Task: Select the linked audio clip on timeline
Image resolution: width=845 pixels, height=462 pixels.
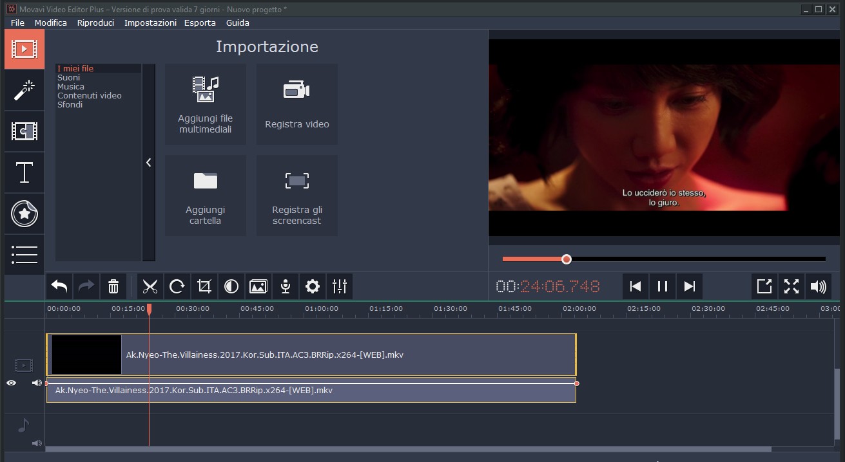Action: pyautogui.click(x=311, y=390)
